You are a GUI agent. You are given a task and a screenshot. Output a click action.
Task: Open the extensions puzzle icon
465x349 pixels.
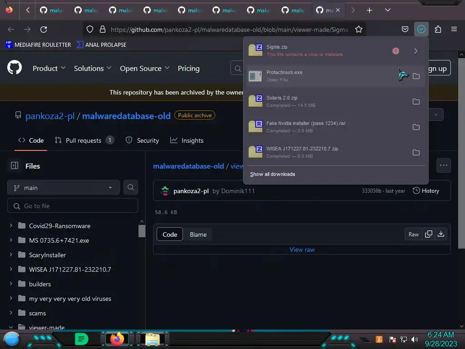[438, 30]
